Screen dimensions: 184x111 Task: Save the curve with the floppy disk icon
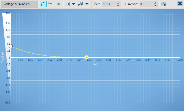coord(163,4)
